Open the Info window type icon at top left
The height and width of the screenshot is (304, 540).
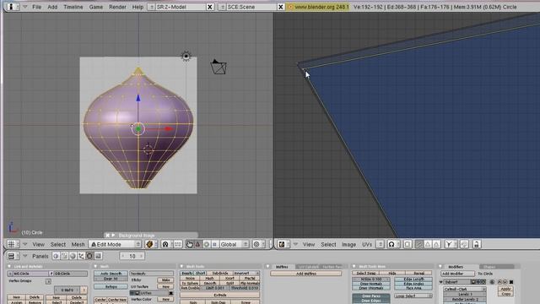(x=13, y=7)
